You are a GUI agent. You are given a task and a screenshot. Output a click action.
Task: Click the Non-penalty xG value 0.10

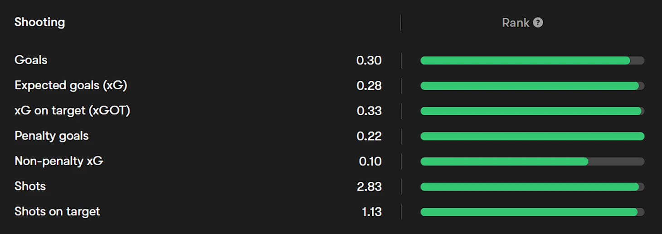tap(370, 161)
